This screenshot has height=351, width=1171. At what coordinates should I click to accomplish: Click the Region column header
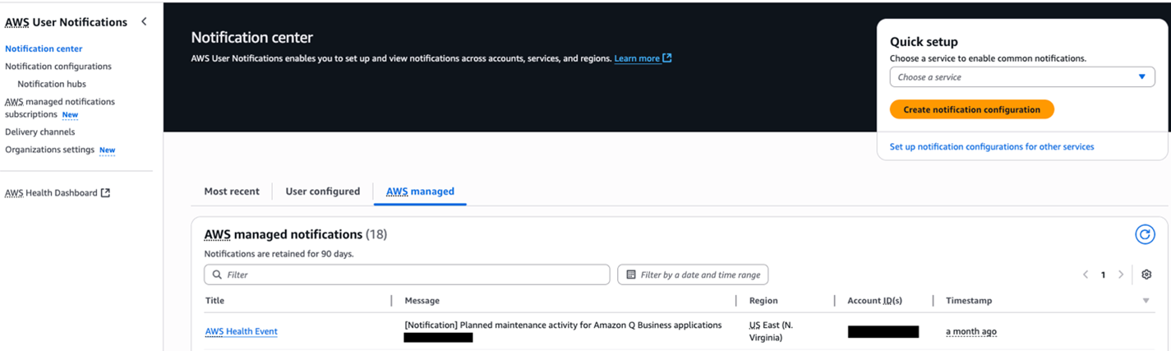763,301
